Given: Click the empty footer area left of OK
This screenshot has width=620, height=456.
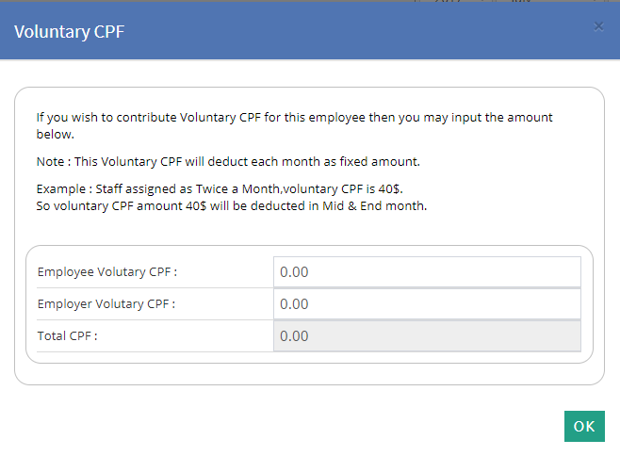Looking at the screenshot, I should pos(283,426).
